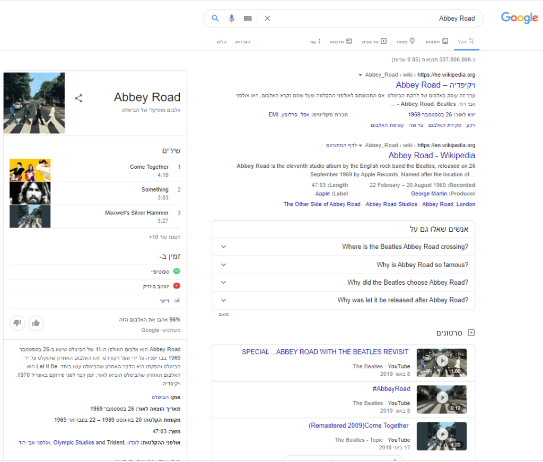Expand 'Why did the Beatles choose Abbey Road?'
The width and height of the screenshot is (543, 462).
(x=343, y=282)
